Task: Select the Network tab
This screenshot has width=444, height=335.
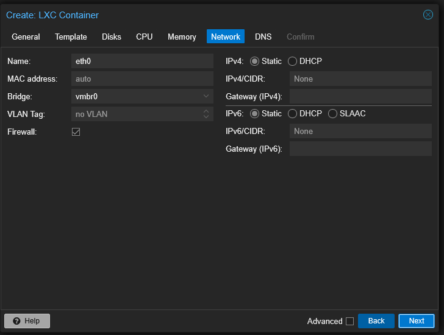Action: (226, 37)
